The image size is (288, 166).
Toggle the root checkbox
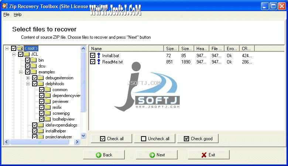[14, 48]
